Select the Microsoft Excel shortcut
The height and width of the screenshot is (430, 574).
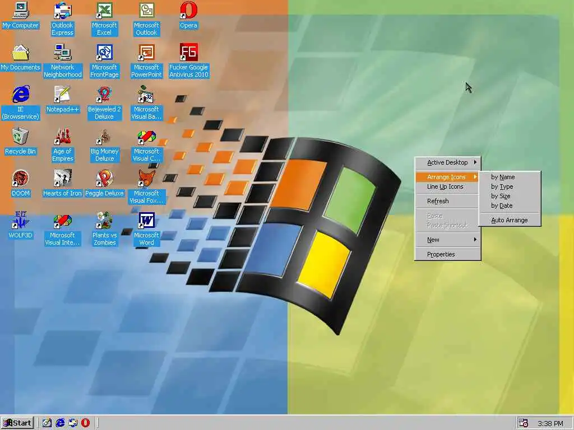(104, 19)
